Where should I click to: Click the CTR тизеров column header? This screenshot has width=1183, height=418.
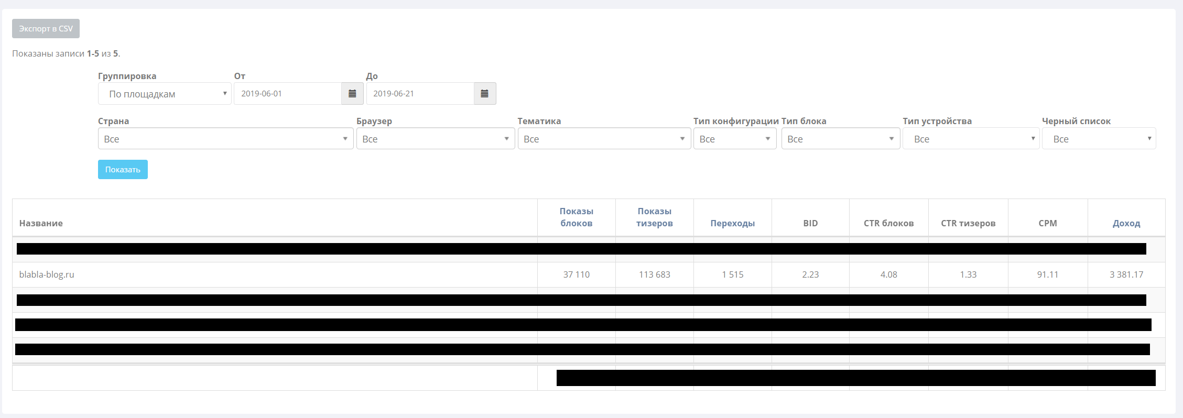click(968, 223)
